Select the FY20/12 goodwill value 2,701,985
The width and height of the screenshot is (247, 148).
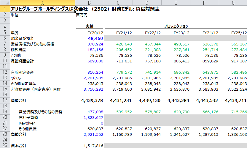(x=93, y=78)
